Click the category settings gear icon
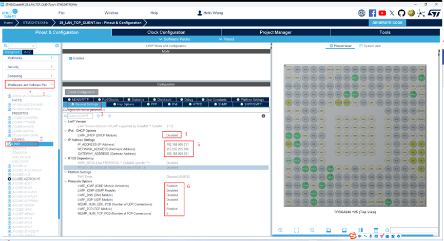444x241 pixels. (57, 46)
